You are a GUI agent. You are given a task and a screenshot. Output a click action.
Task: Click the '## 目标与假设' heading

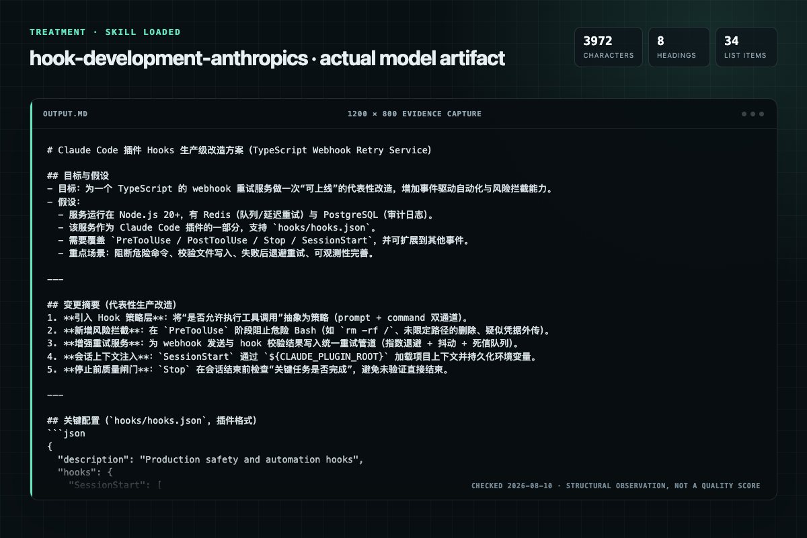click(x=78, y=176)
